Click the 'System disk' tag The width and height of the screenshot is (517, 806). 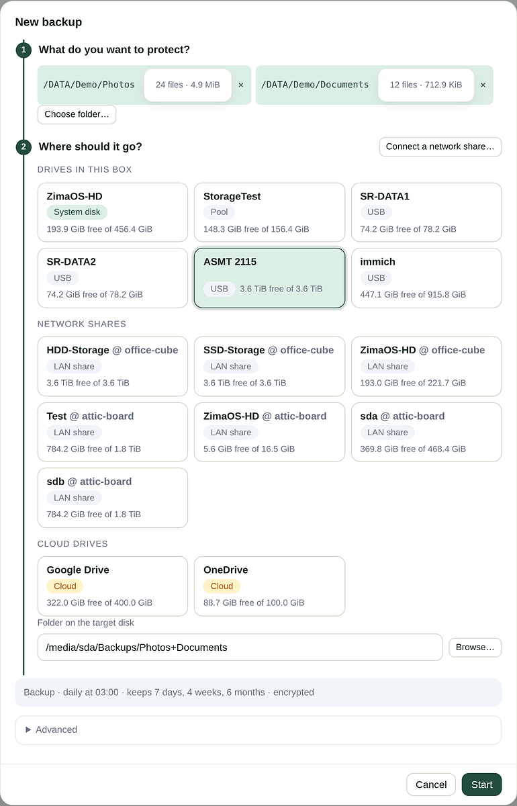[77, 212]
